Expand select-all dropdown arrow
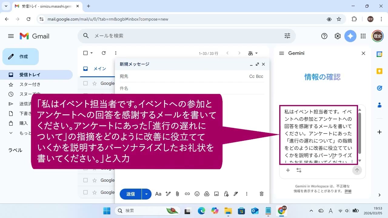Viewport: 388px width, 218px height. (92, 53)
